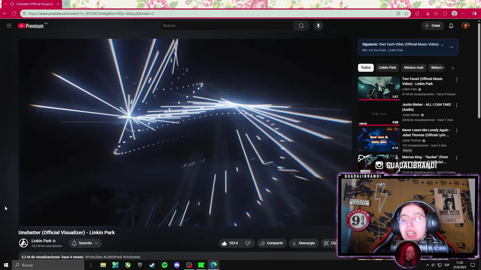Open the Justin Bieber ALL I CAN TAKE thumbnail
This screenshot has width=481, height=270.
point(379,114)
